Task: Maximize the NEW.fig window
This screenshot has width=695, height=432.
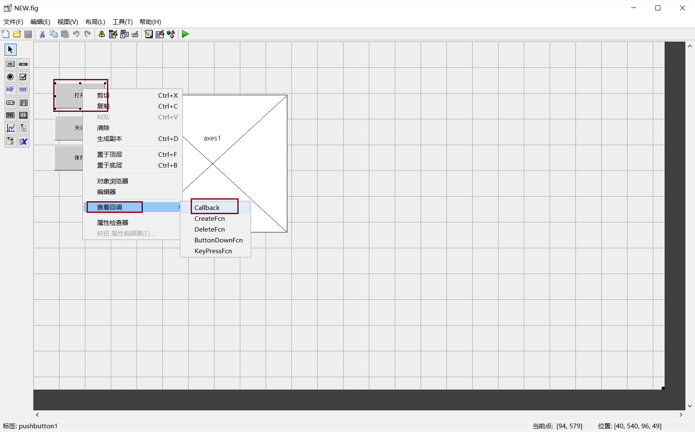Action: (658, 8)
